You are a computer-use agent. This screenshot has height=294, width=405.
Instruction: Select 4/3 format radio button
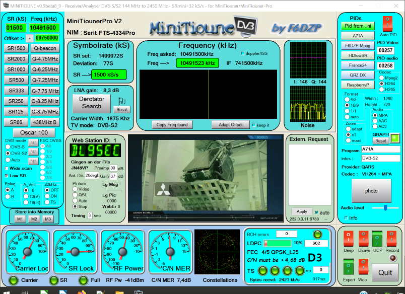[x=347, y=100]
